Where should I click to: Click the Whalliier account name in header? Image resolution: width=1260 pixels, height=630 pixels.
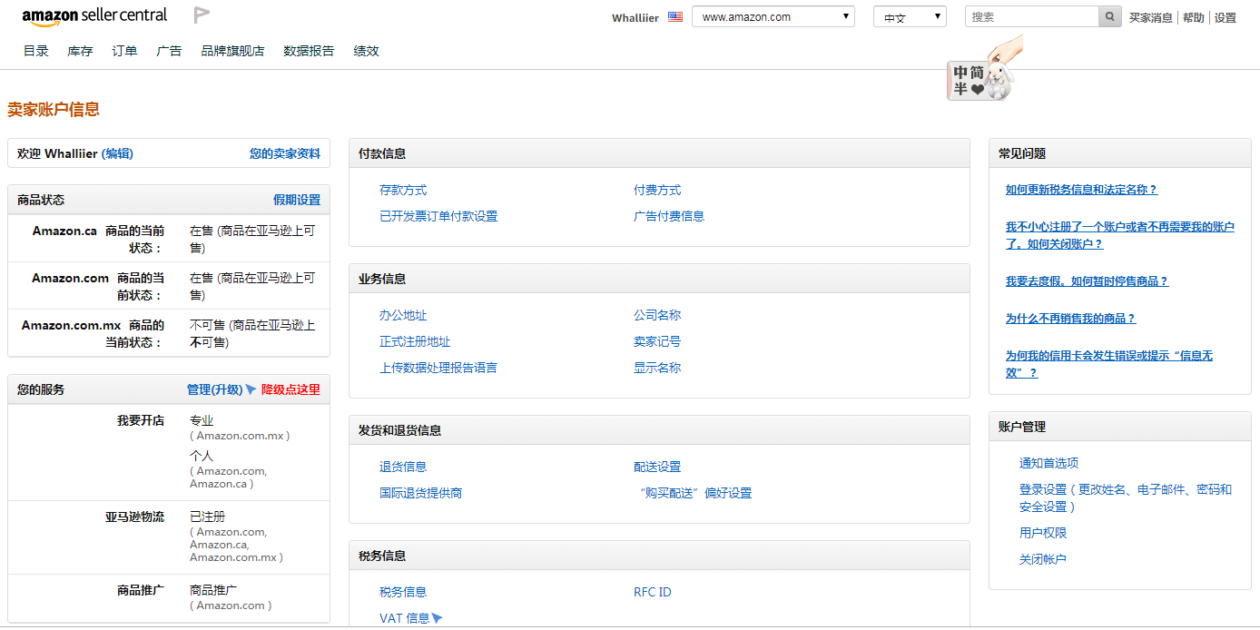click(635, 17)
